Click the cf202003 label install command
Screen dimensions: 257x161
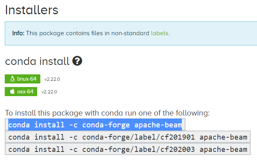tap(128, 150)
